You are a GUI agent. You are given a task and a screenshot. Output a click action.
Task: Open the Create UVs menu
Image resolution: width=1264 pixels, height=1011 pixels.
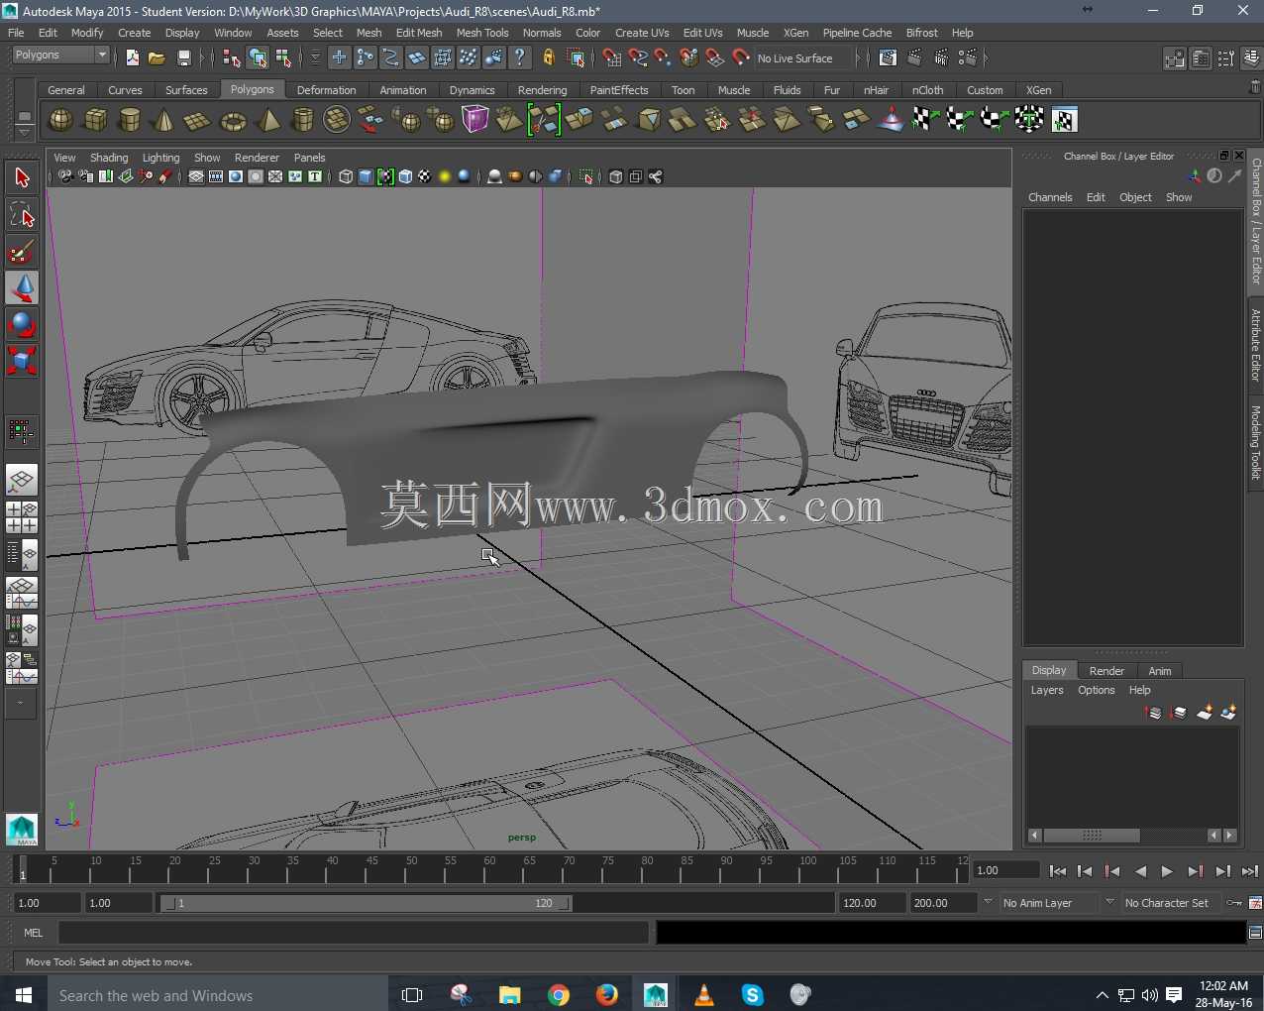tap(642, 33)
